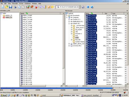Image resolution: width=129 pixels, height=97 pixels.
Task: Expand the System (C:) drive node
Action: [69, 20]
